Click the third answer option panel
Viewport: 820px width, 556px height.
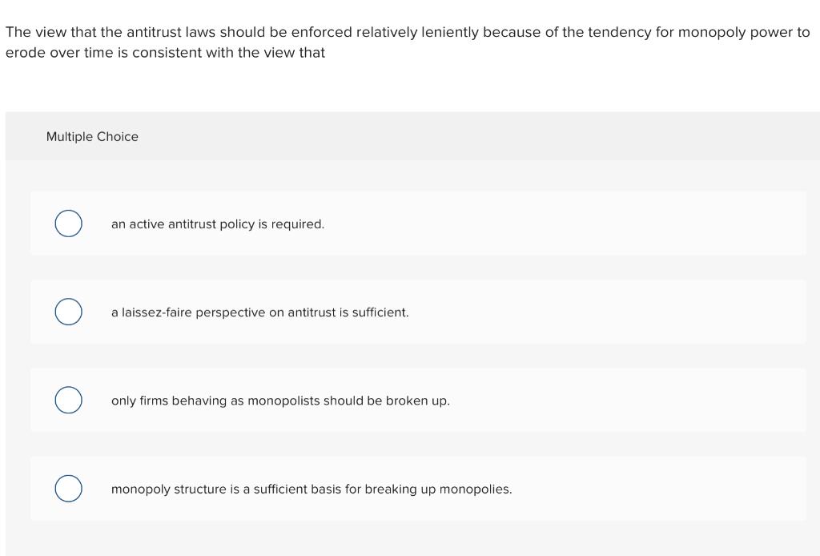(x=418, y=400)
